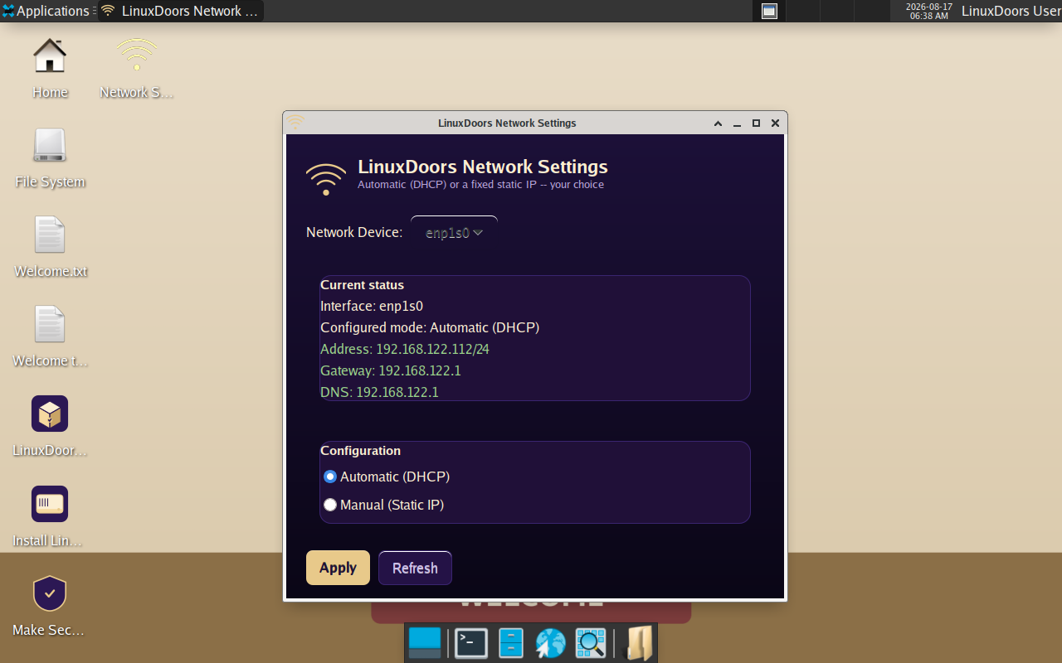Launch the Install LinuxDoors desktop icon
1062x663 pixels.
point(50,503)
